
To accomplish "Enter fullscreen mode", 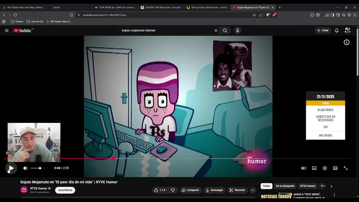I will tap(346, 168).
